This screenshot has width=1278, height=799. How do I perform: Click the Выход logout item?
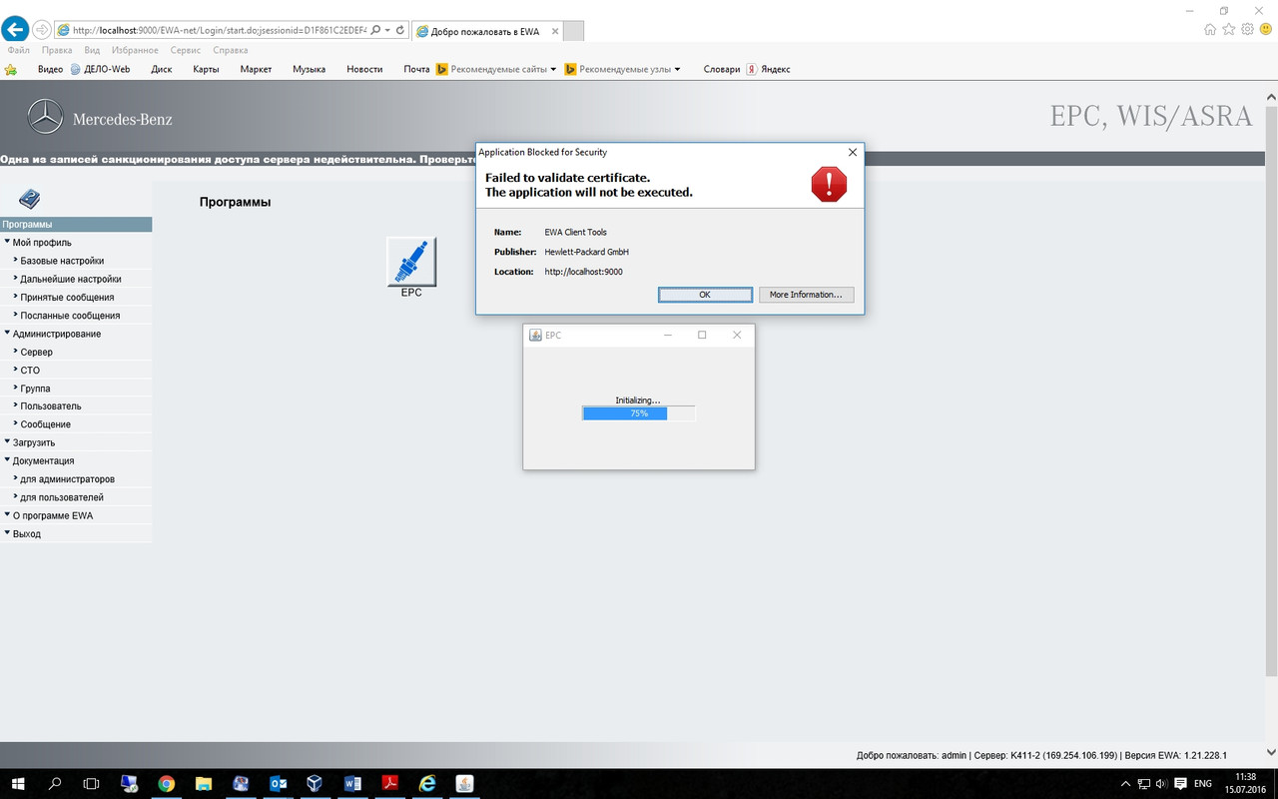pos(27,534)
